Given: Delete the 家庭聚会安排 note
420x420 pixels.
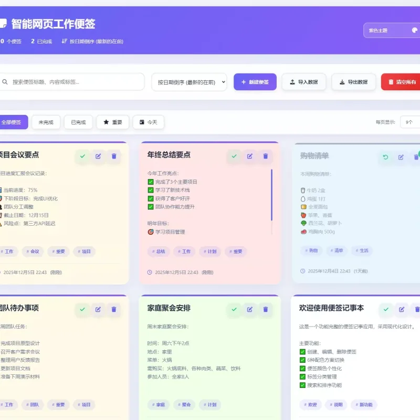Looking at the screenshot, I should (x=266, y=309).
